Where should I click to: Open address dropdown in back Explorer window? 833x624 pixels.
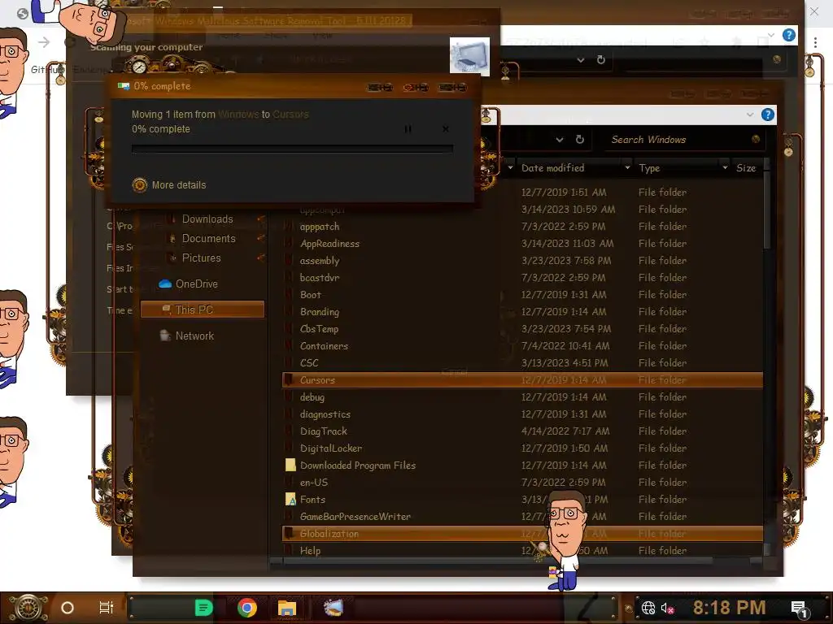click(x=581, y=60)
